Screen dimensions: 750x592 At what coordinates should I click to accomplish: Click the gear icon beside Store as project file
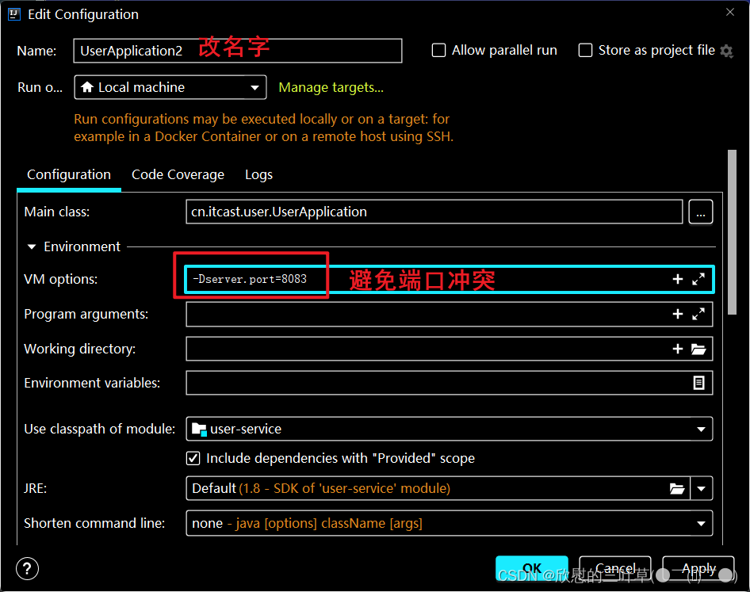tap(726, 51)
